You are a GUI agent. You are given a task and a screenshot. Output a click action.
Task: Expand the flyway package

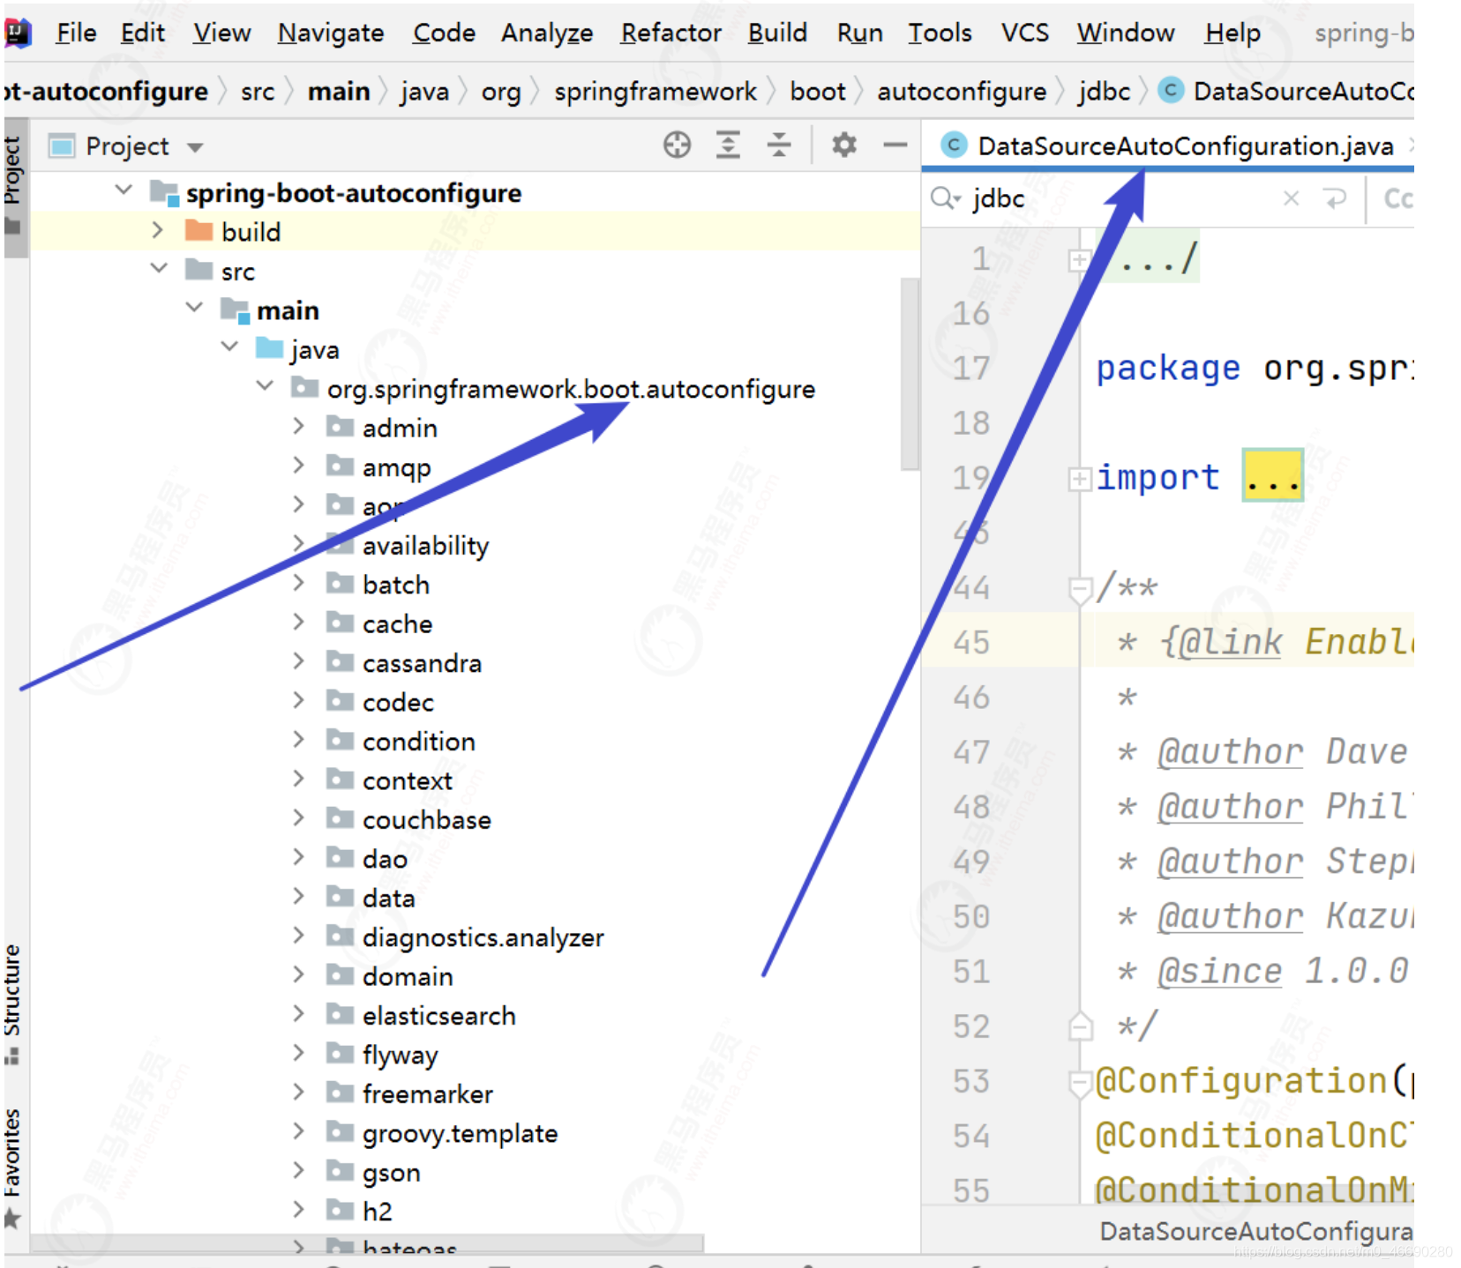point(298,1053)
